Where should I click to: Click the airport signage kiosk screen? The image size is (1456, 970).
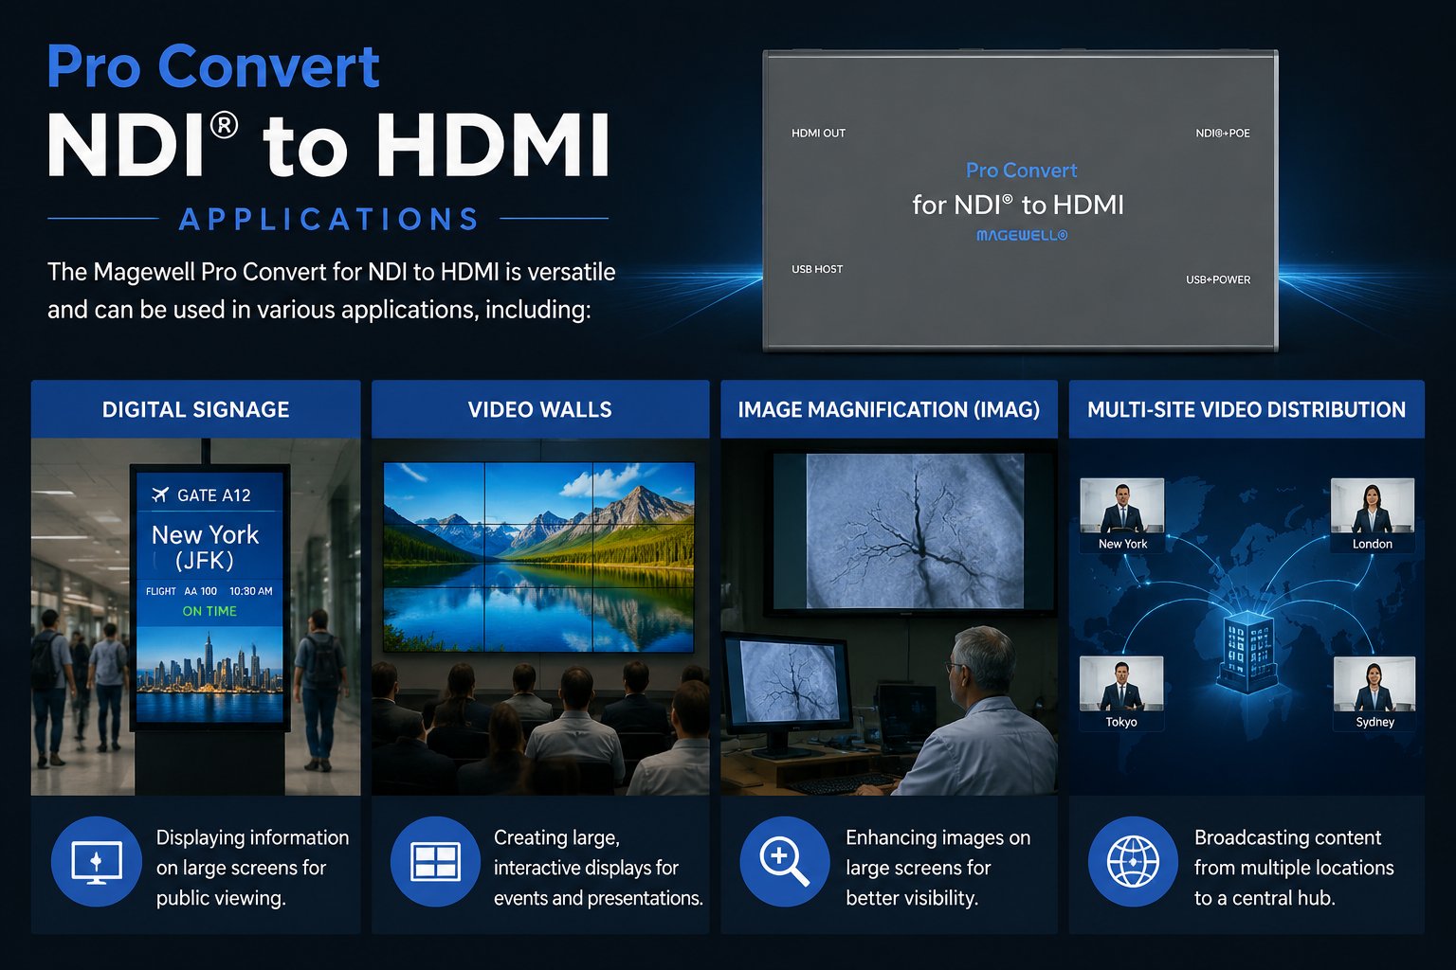pos(209,597)
